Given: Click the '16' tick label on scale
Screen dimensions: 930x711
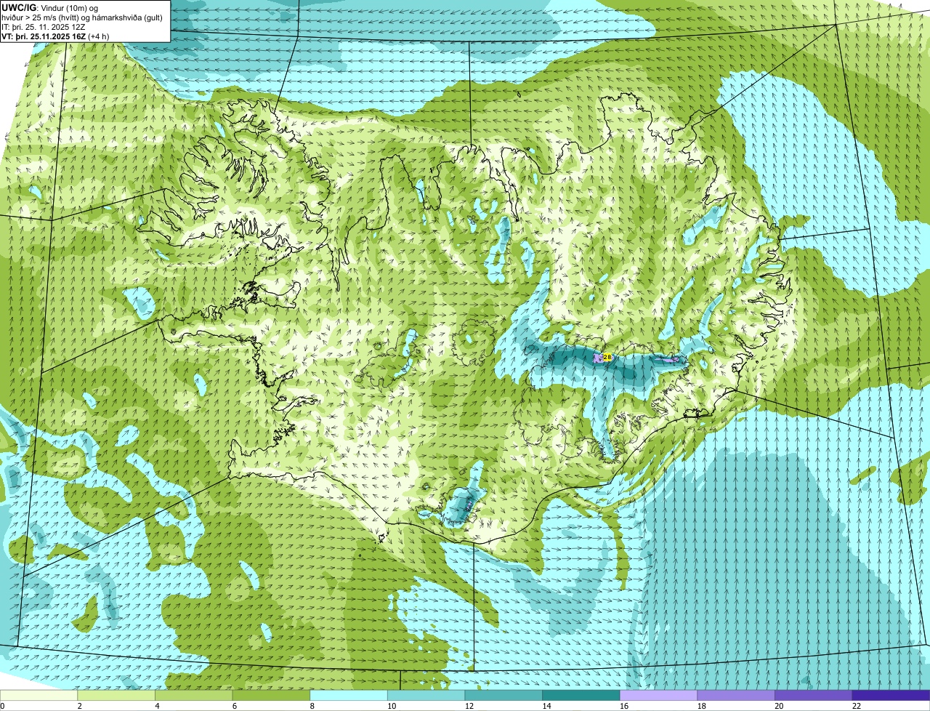Looking at the screenshot, I should (623, 706).
